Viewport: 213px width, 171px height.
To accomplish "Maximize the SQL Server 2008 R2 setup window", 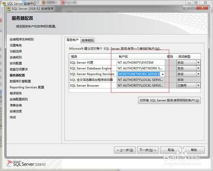I will click(193, 8).
